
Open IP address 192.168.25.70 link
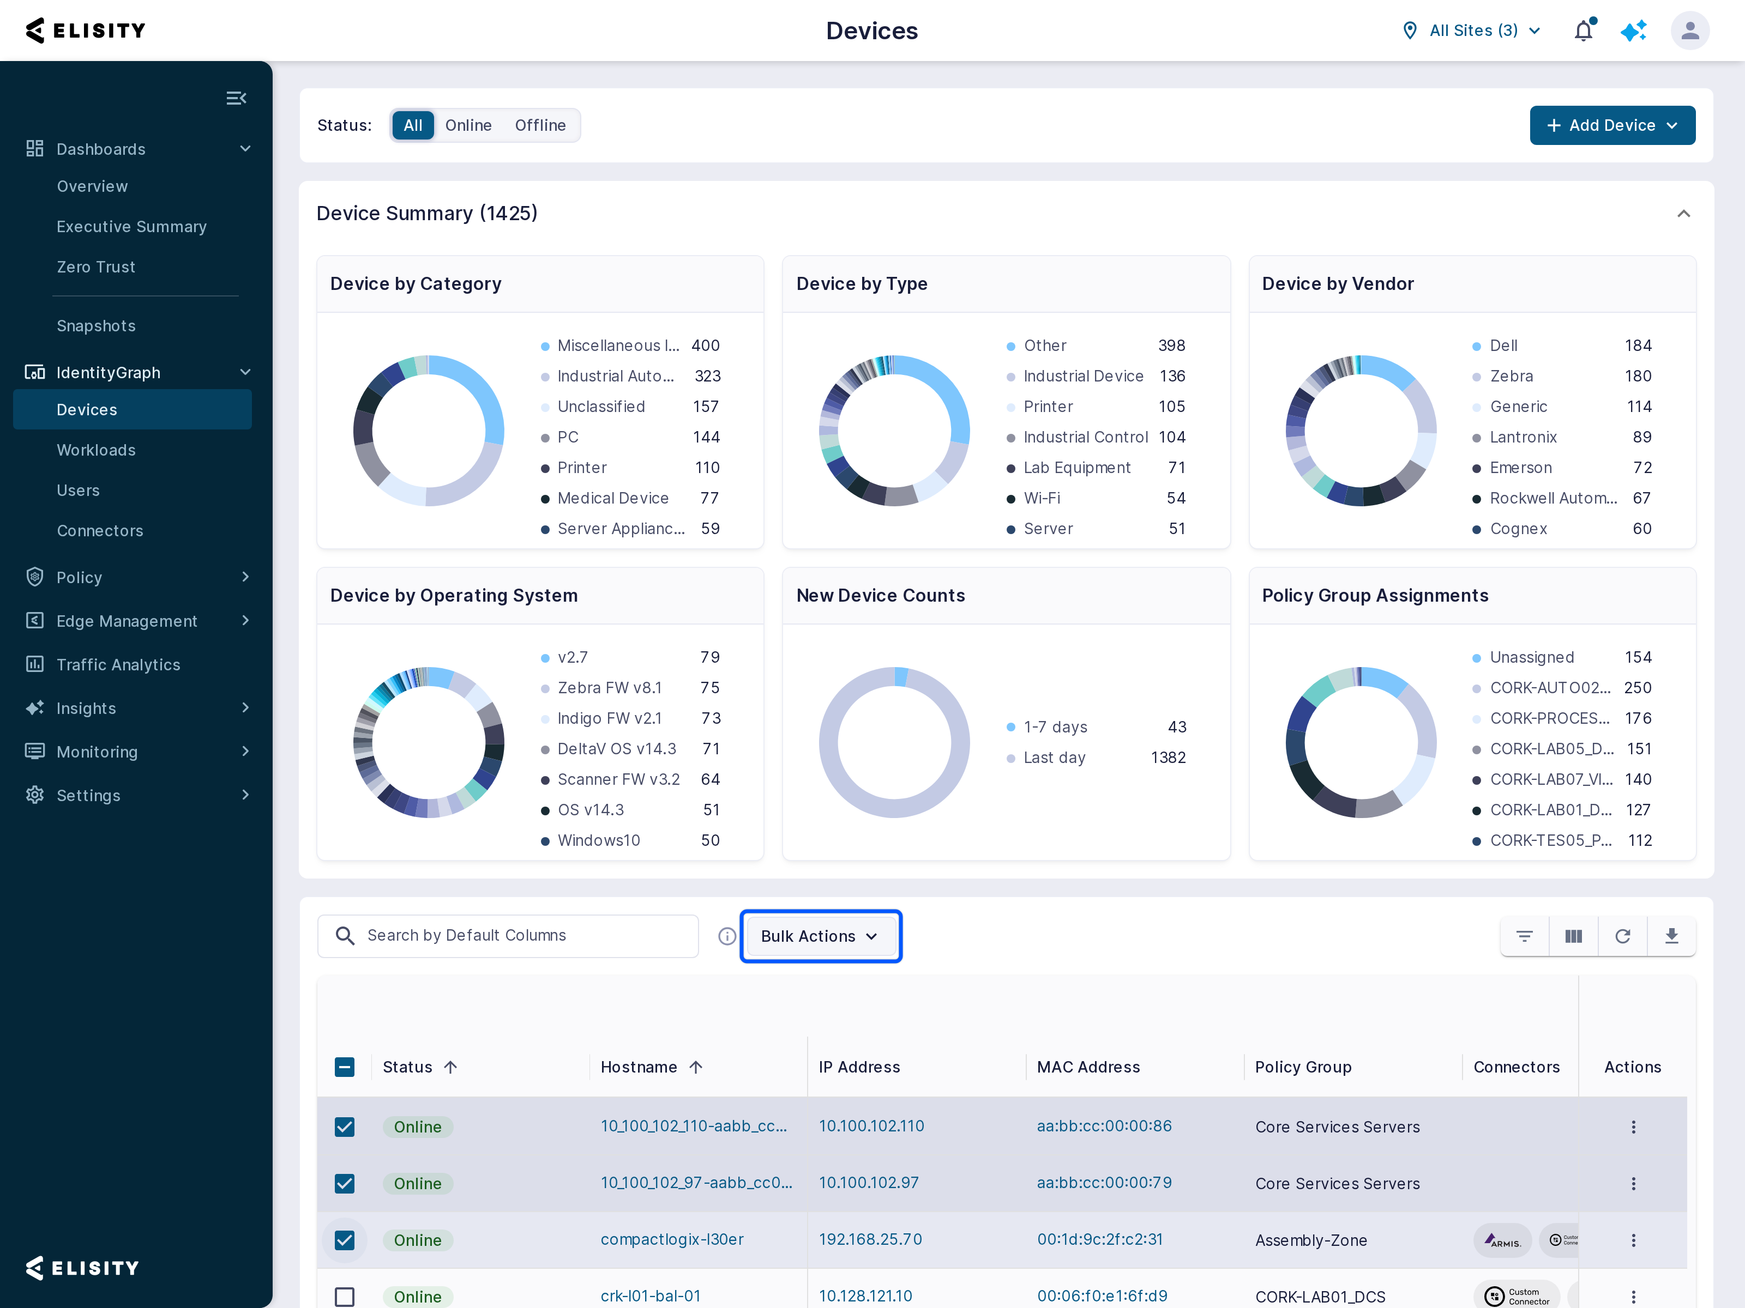coord(870,1239)
